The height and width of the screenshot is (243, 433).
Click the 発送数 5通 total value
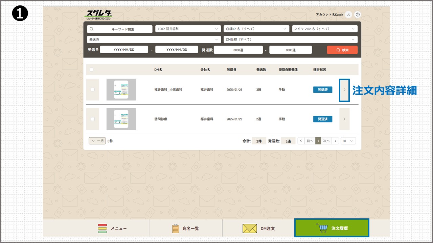click(288, 141)
